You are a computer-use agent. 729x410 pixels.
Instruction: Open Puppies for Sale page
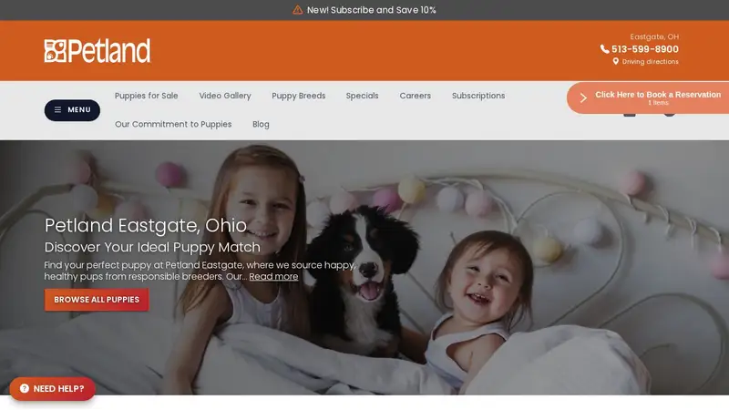(146, 96)
